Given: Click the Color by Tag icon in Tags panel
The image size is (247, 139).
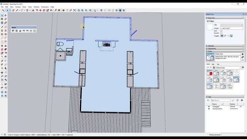Looking at the screenshot, I should coord(238,100).
